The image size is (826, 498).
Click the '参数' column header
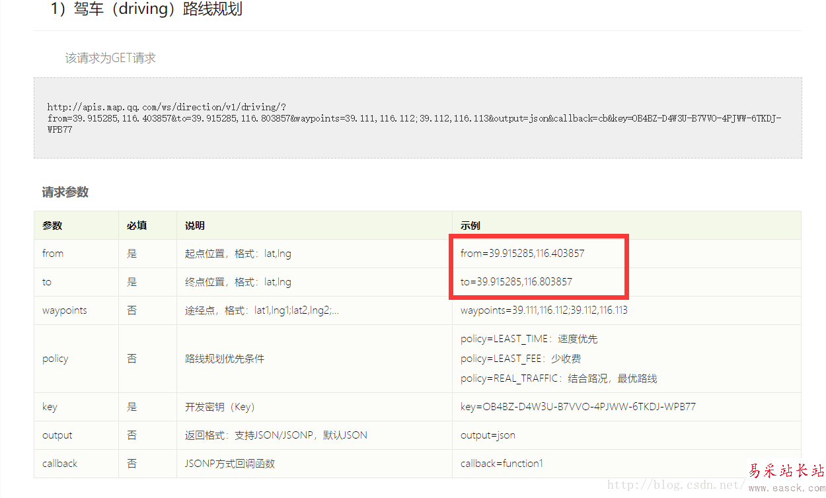click(52, 225)
